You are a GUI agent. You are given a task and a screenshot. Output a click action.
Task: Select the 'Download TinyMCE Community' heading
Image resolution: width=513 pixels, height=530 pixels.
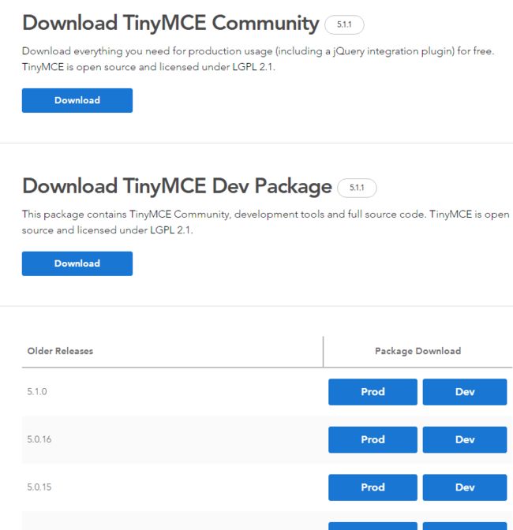click(170, 24)
